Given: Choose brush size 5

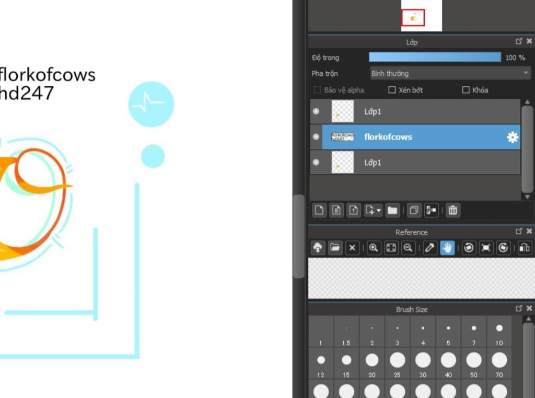Looking at the screenshot, I should point(448,332).
